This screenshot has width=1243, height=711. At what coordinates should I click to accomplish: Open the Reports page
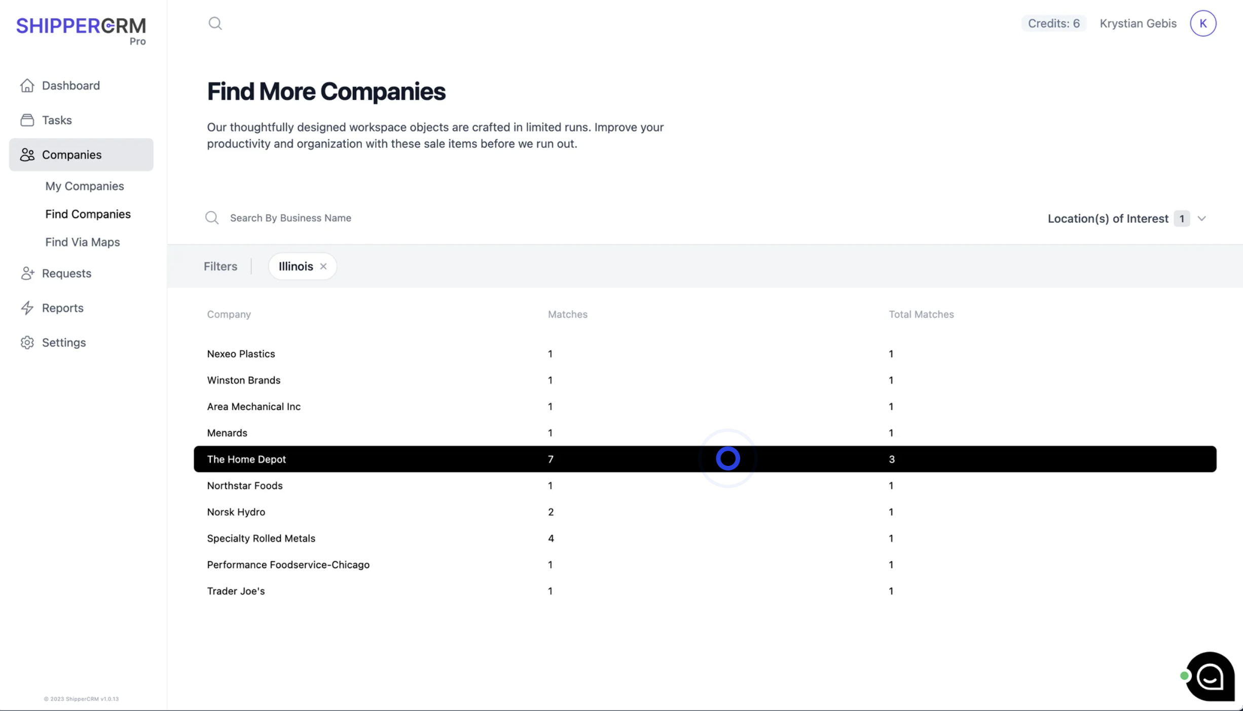pos(62,308)
